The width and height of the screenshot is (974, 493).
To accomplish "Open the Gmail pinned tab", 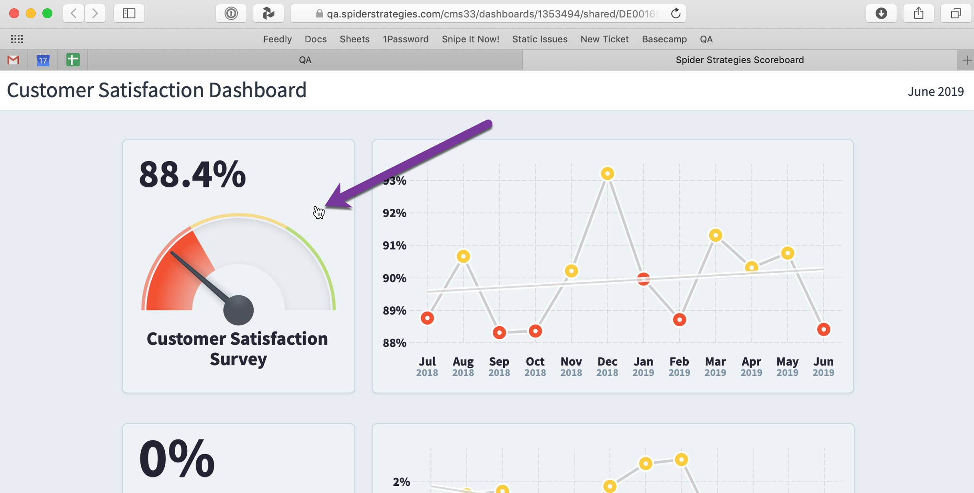I will (x=14, y=60).
